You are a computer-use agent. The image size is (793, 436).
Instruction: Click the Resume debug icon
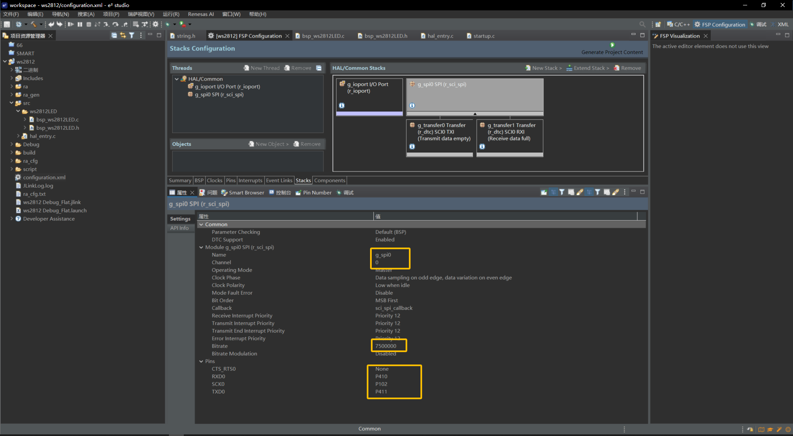[x=71, y=24]
